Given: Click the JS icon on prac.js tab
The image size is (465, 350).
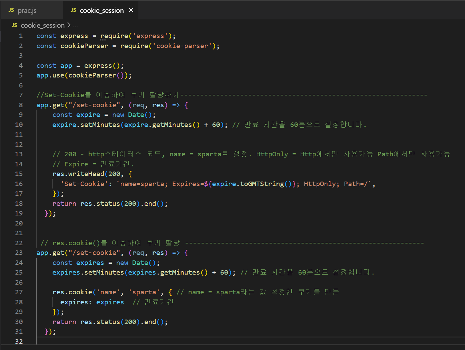Looking at the screenshot, I should point(11,10).
